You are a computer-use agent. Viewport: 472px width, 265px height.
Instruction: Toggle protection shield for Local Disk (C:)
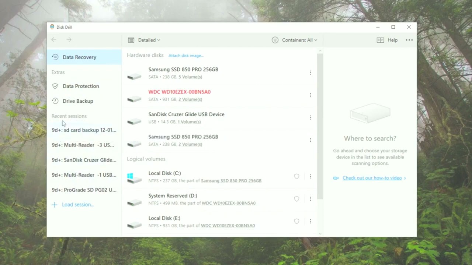point(296,177)
